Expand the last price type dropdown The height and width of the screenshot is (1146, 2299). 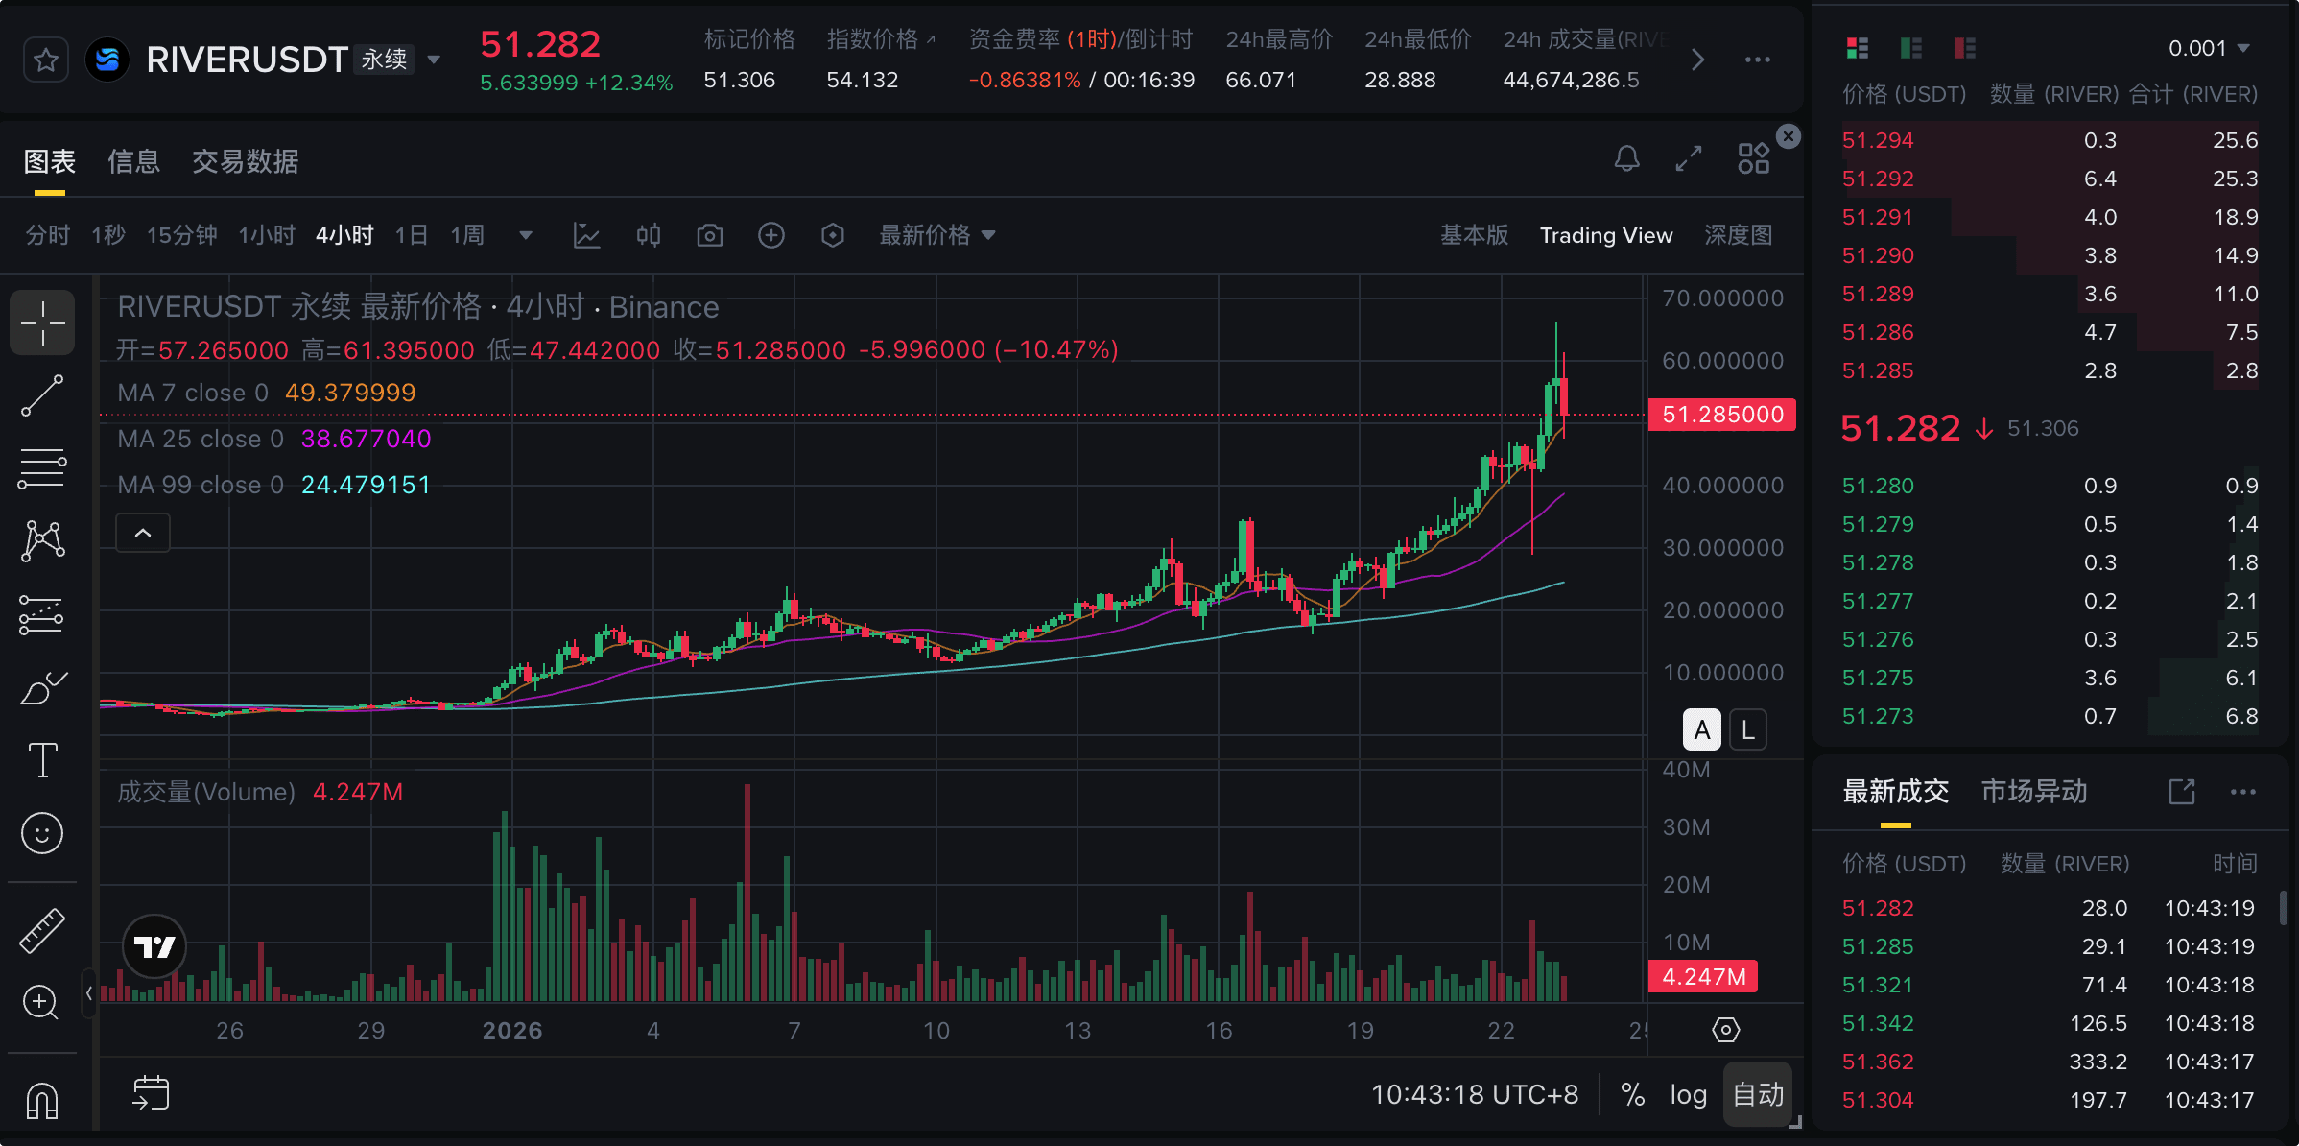tap(936, 235)
